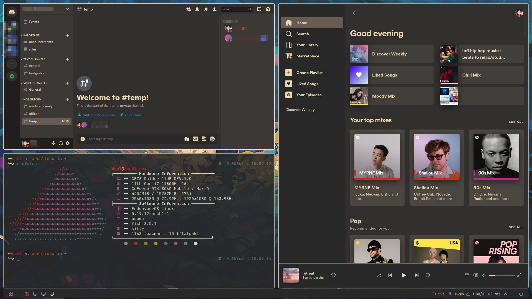Click the Wi-Fi lucky indicator on the taskbar
532x299 pixels.
pos(456,294)
